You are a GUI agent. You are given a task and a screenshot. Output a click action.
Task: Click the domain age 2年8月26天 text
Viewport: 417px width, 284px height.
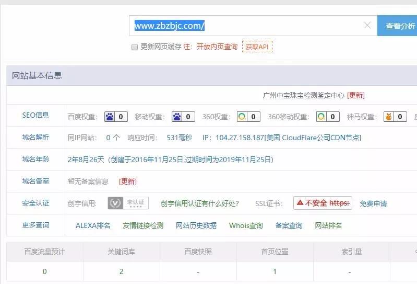[x=86, y=160]
